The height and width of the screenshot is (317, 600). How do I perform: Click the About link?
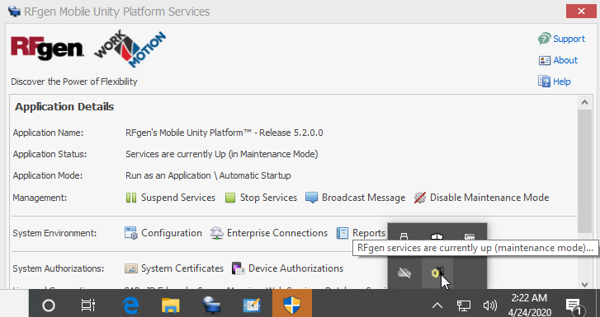(x=565, y=60)
